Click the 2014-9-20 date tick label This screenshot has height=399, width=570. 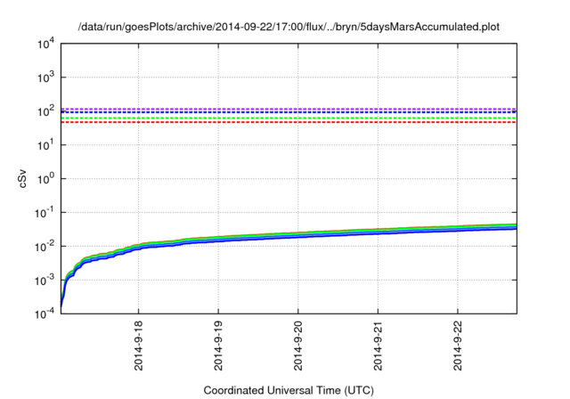298,346
